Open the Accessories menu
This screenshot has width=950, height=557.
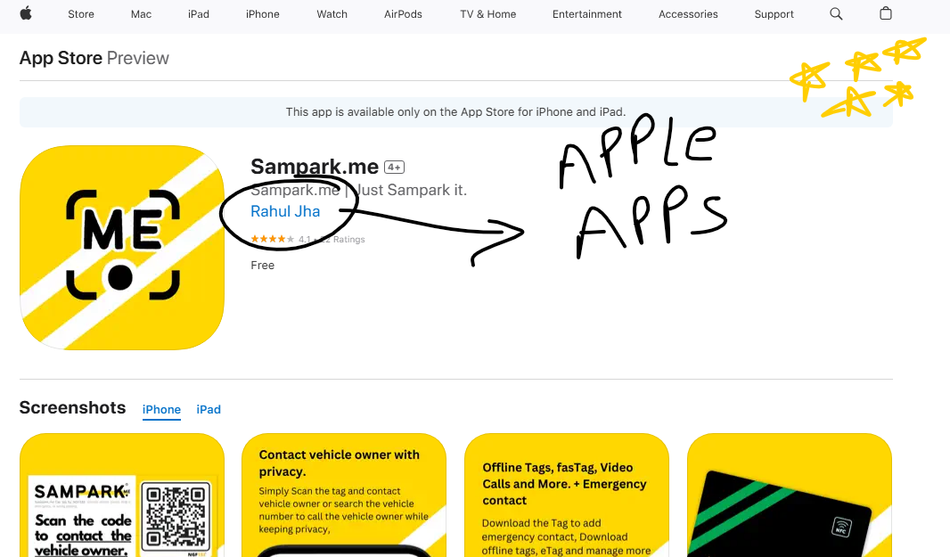point(688,14)
